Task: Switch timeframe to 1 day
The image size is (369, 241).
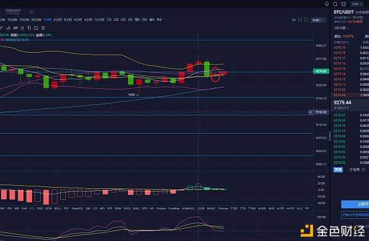Action: point(109,20)
